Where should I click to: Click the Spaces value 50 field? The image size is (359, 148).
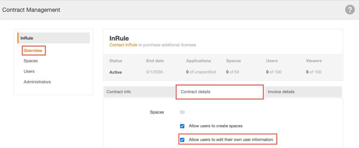coord(182,112)
